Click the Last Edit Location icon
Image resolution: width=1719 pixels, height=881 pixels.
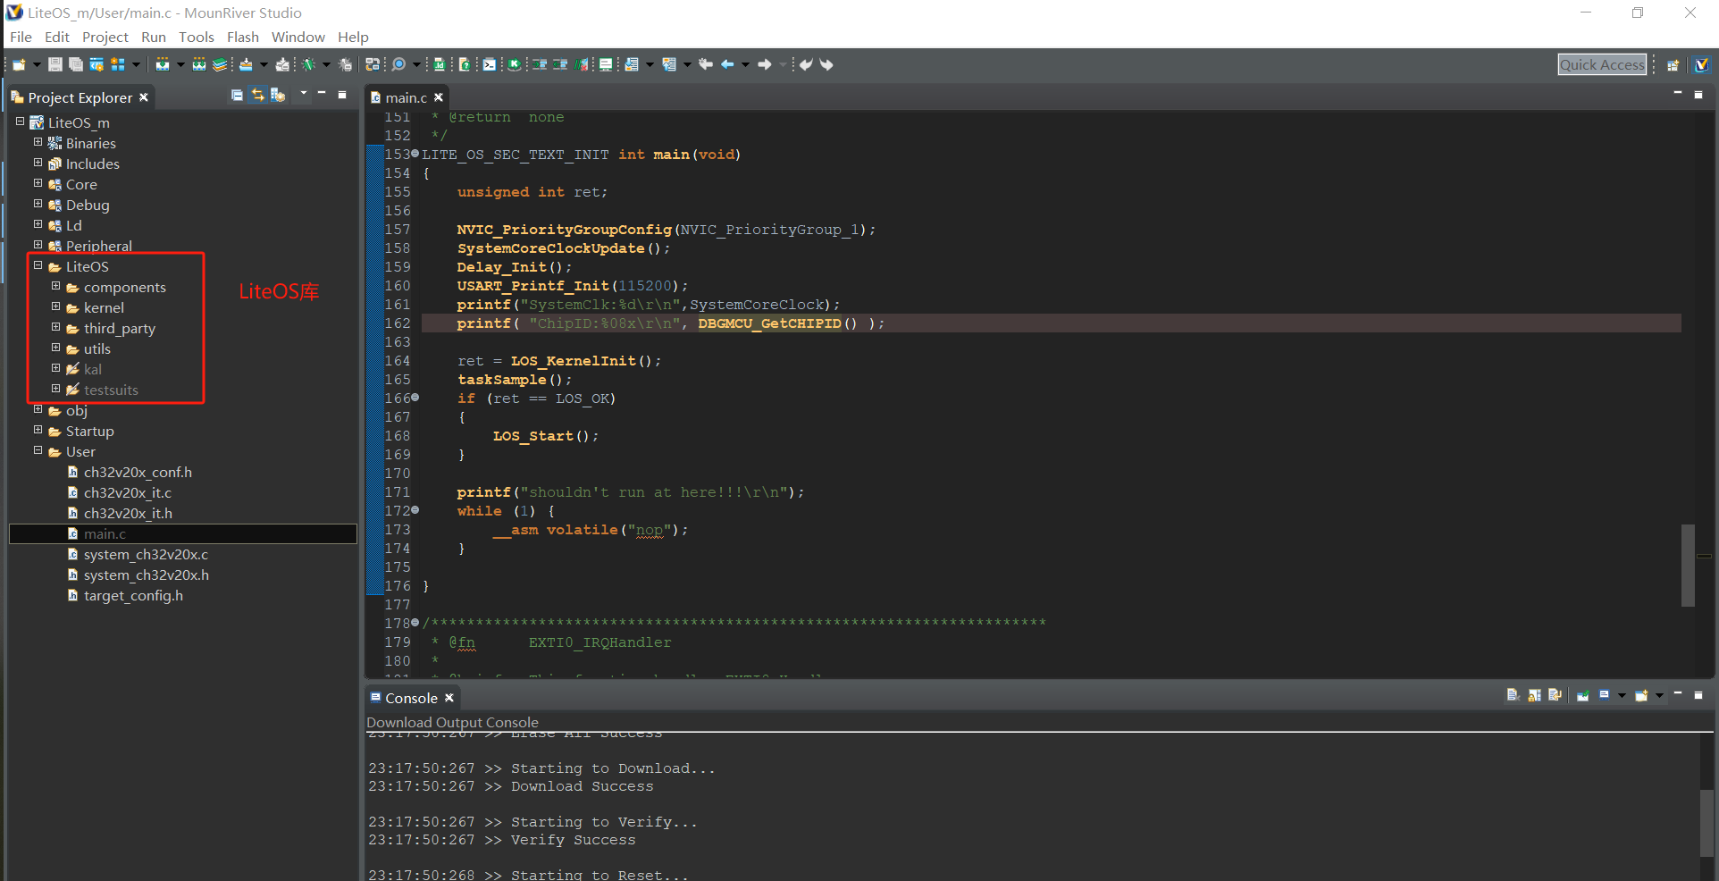706,64
